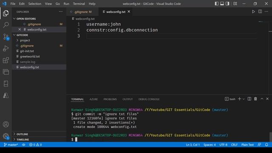Close the webconfig.txt editor tab

coord(129,11)
